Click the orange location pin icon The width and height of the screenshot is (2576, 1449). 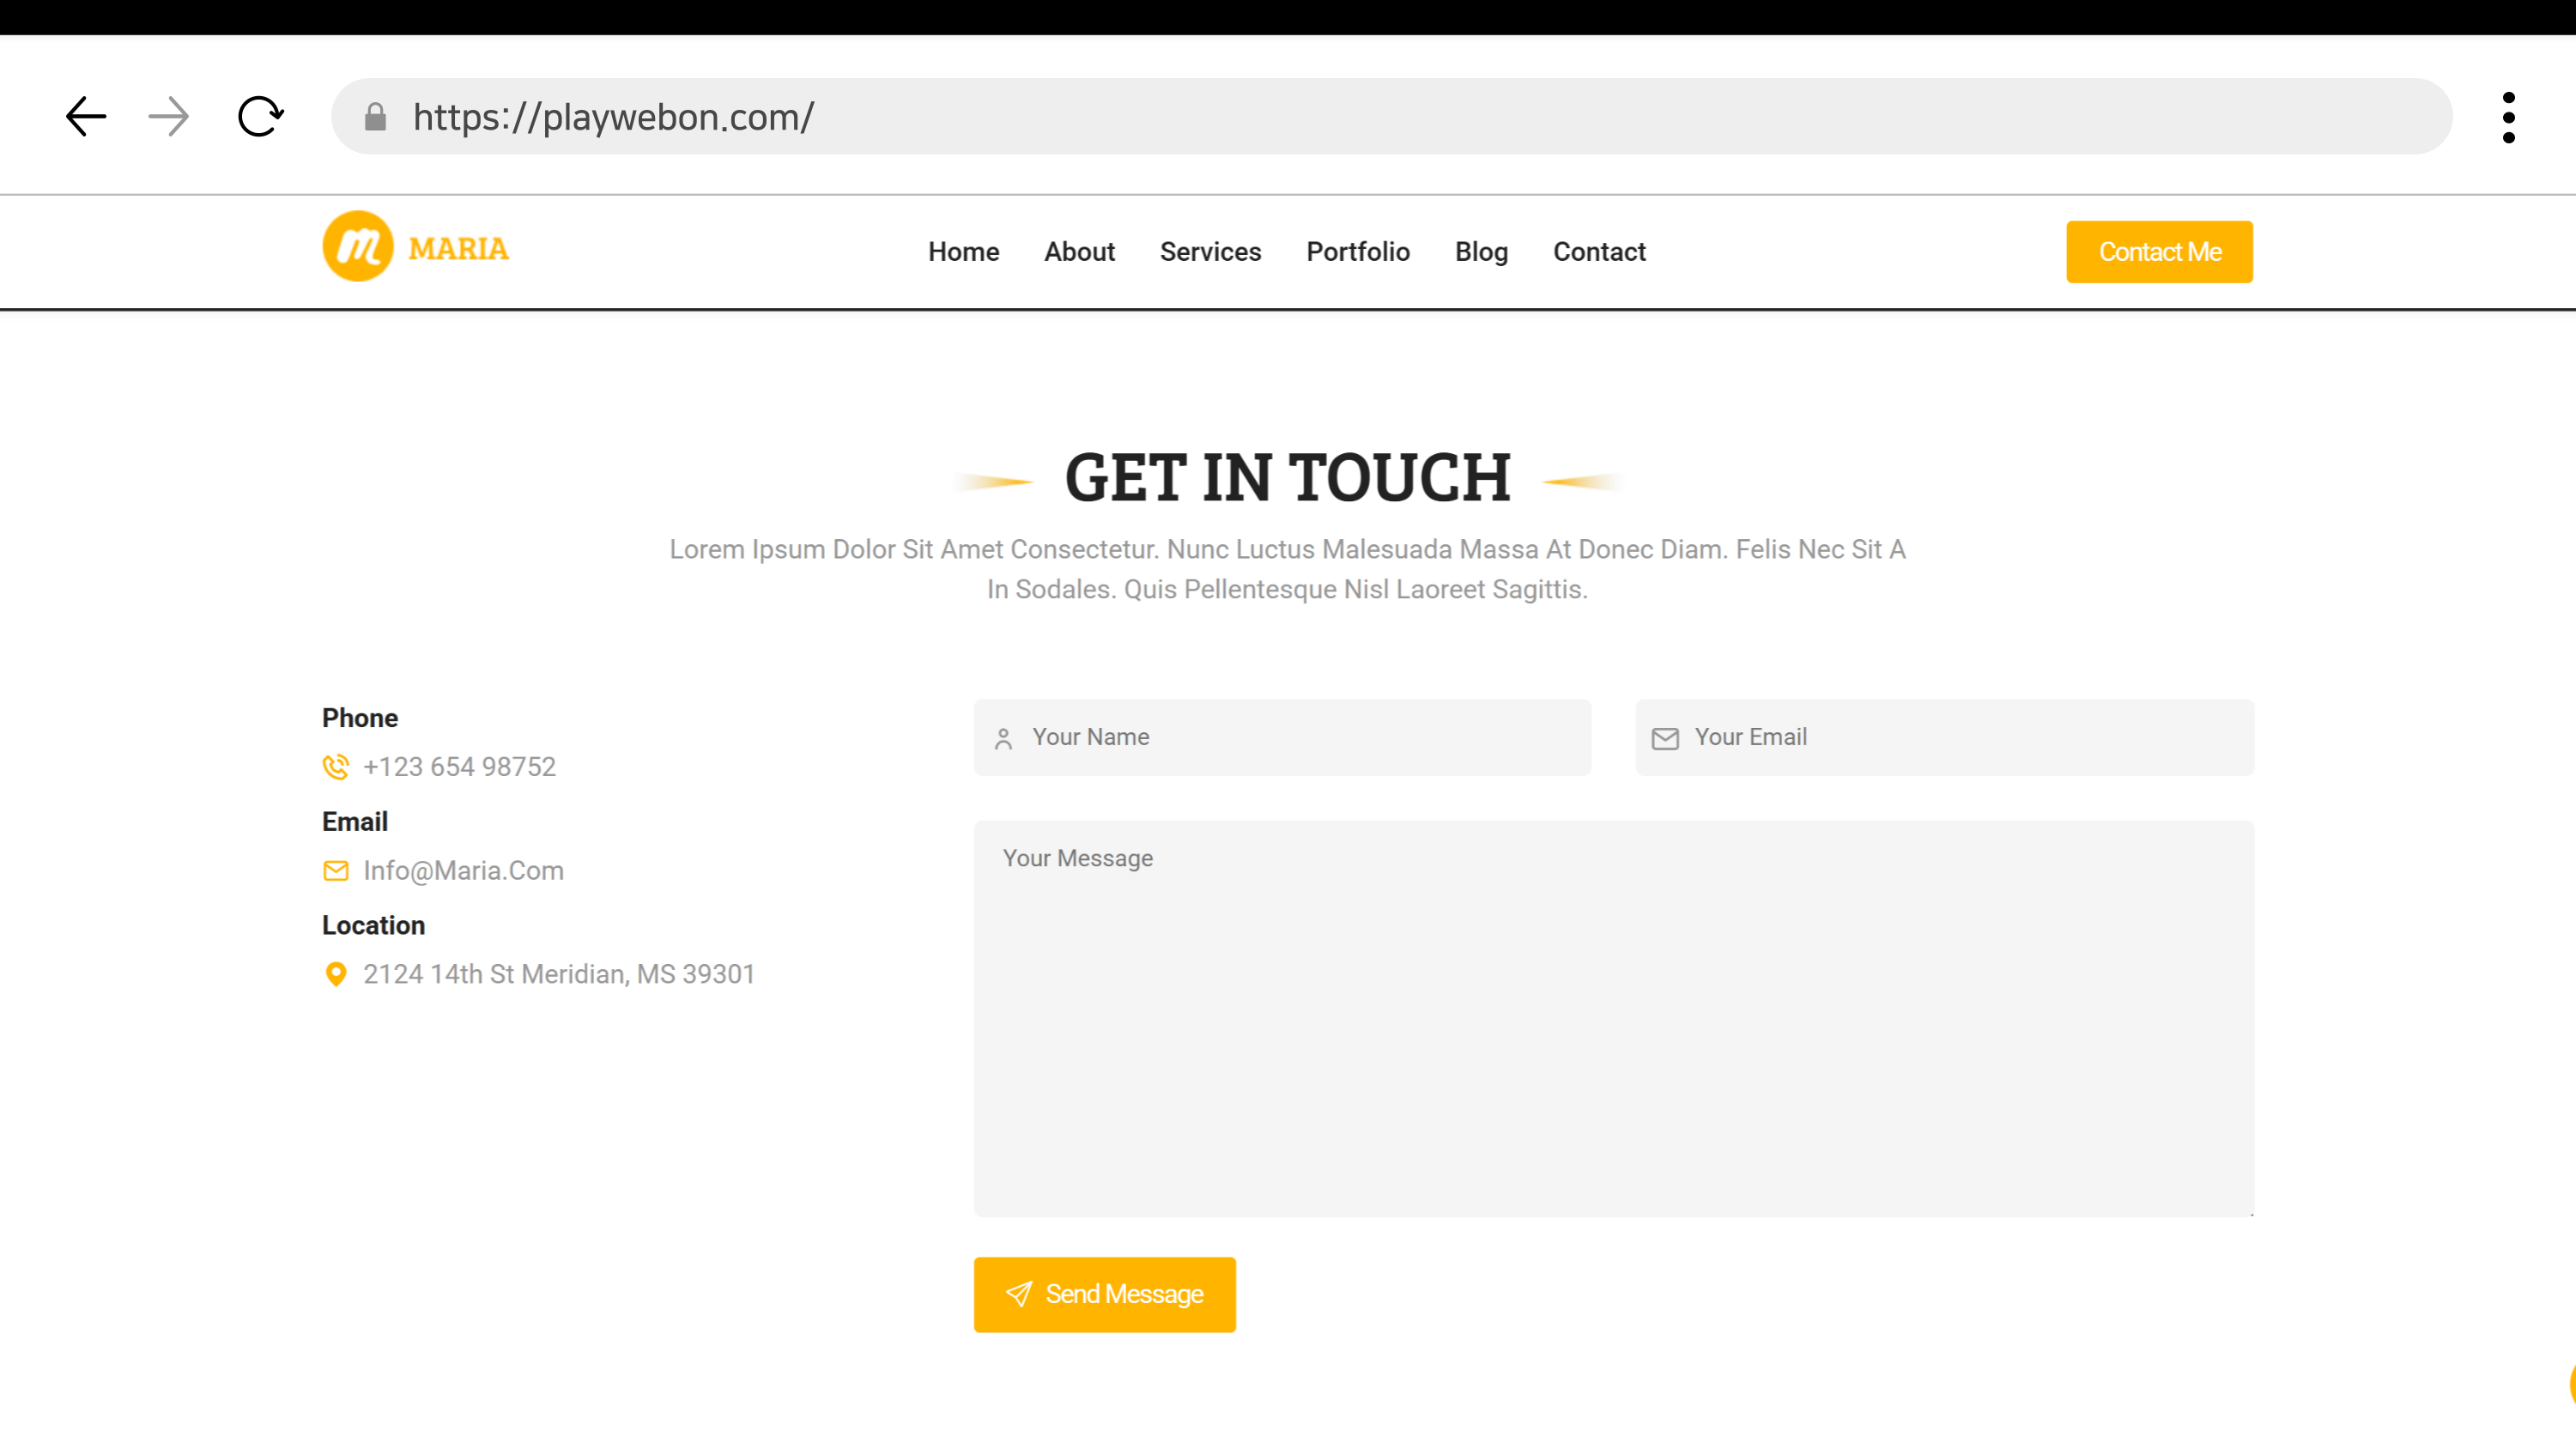pos(336,974)
